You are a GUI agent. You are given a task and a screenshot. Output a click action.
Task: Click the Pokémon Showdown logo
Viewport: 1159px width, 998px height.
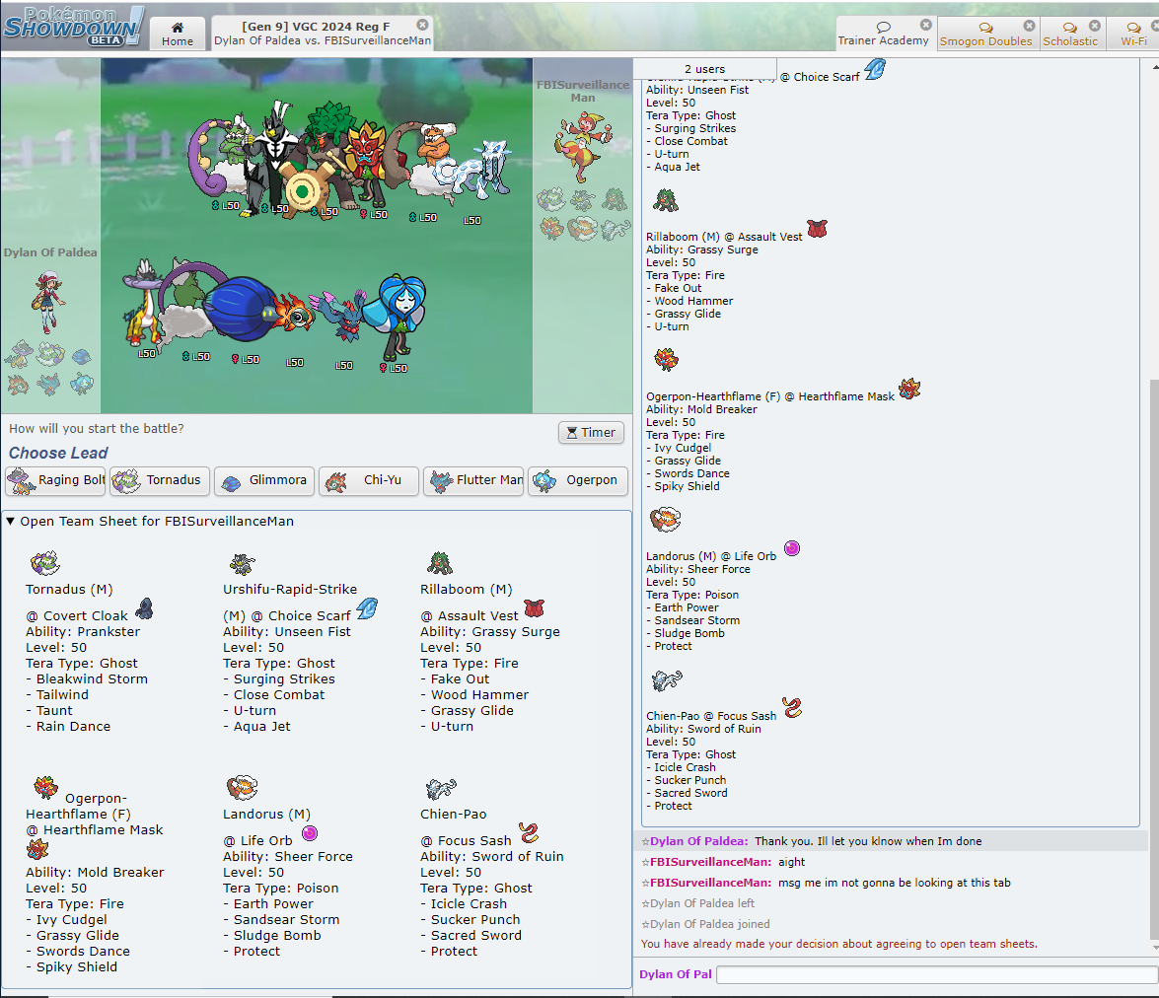(x=72, y=27)
